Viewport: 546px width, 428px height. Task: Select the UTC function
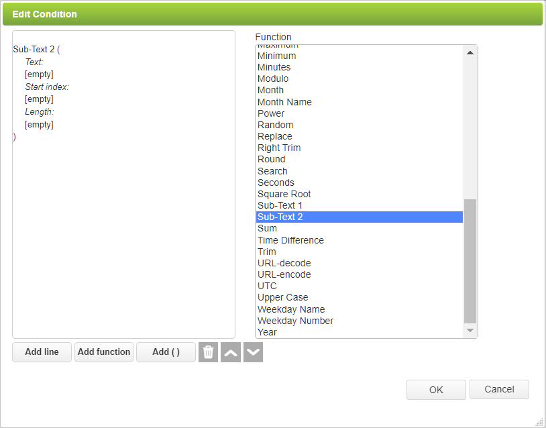pos(360,286)
